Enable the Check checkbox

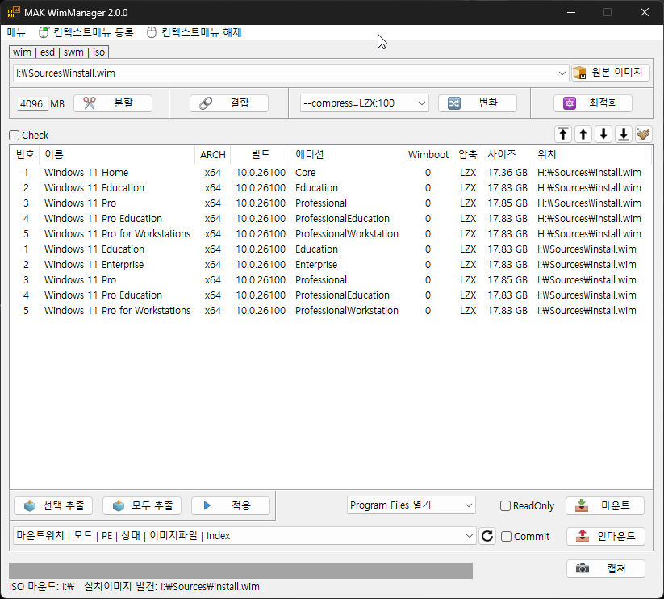coord(15,135)
